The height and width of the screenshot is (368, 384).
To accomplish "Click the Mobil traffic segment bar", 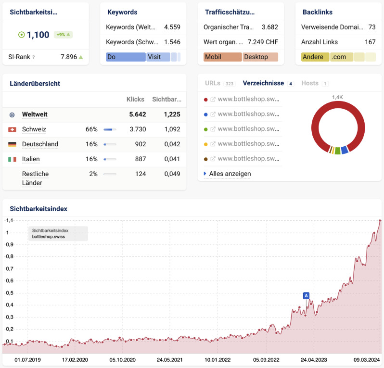I will [223, 57].
